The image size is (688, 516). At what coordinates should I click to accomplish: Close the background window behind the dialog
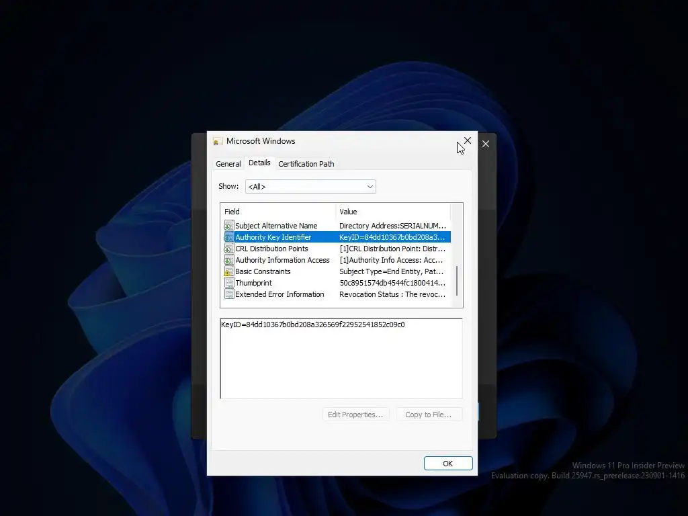click(486, 144)
